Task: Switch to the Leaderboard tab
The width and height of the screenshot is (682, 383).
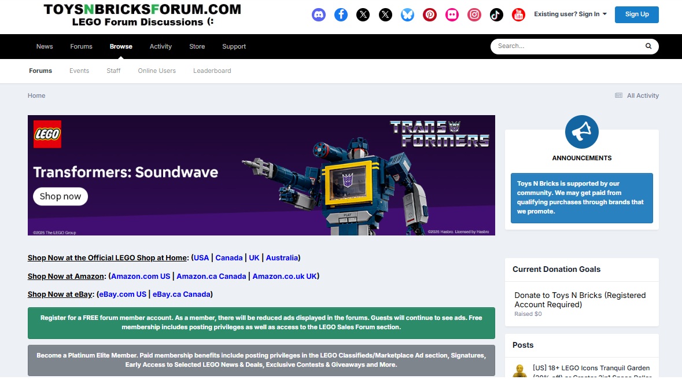Action: tap(212, 71)
